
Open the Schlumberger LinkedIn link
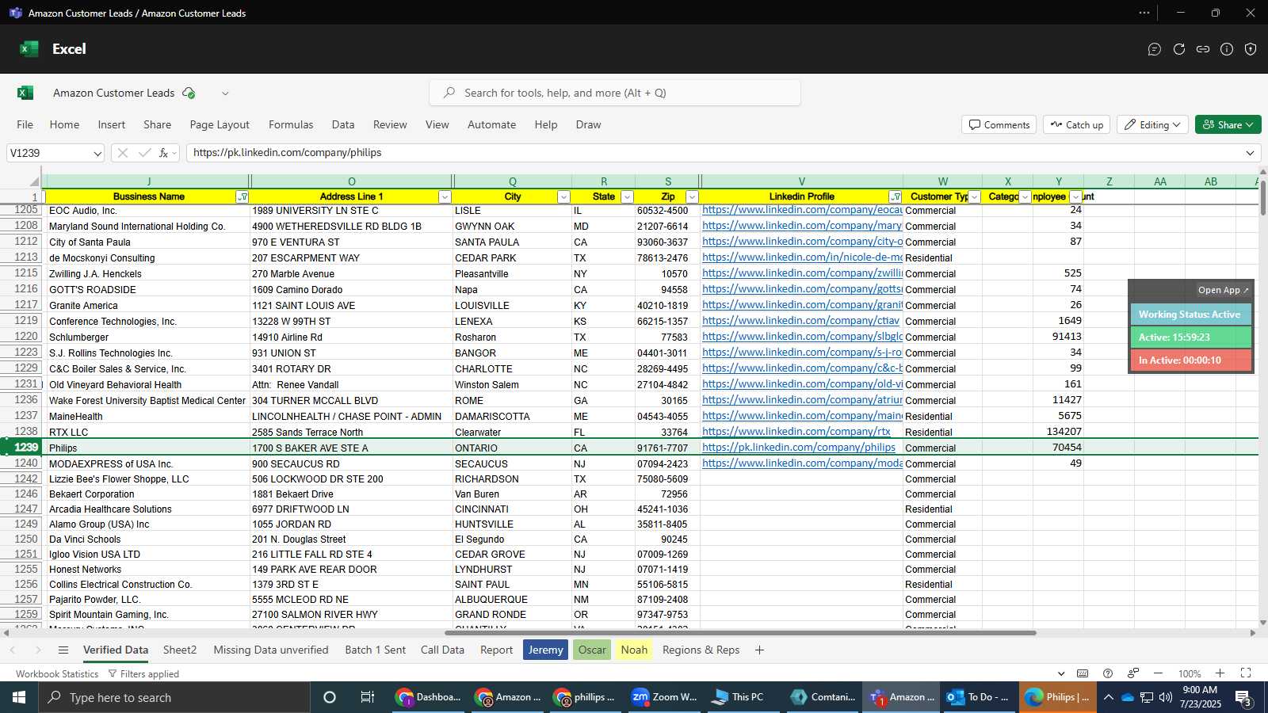click(x=802, y=337)
